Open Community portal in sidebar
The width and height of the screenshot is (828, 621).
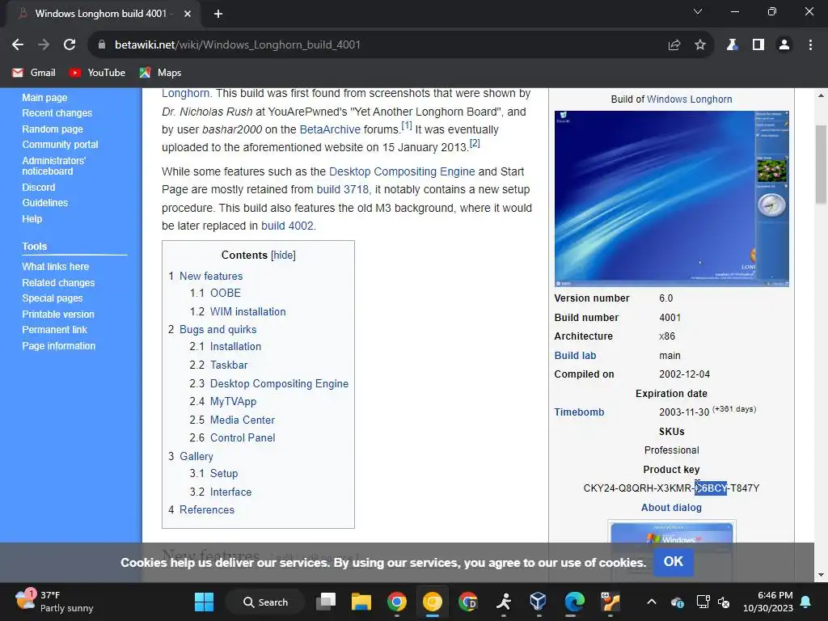coord(60,145)
